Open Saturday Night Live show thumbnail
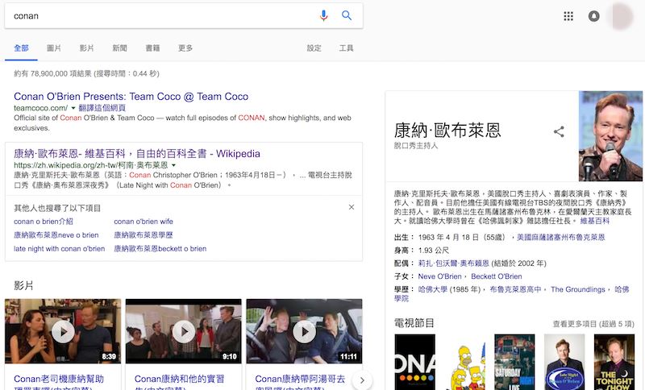This screenshot has height=390, width=645. click(514, 362)
